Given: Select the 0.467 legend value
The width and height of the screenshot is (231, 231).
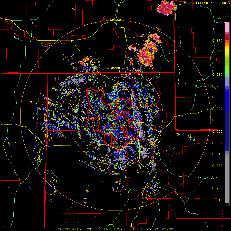Looking at the screenshot, I should click(217, 143).
